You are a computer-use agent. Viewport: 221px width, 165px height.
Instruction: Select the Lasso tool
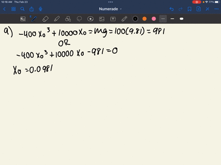coord(79,19)
